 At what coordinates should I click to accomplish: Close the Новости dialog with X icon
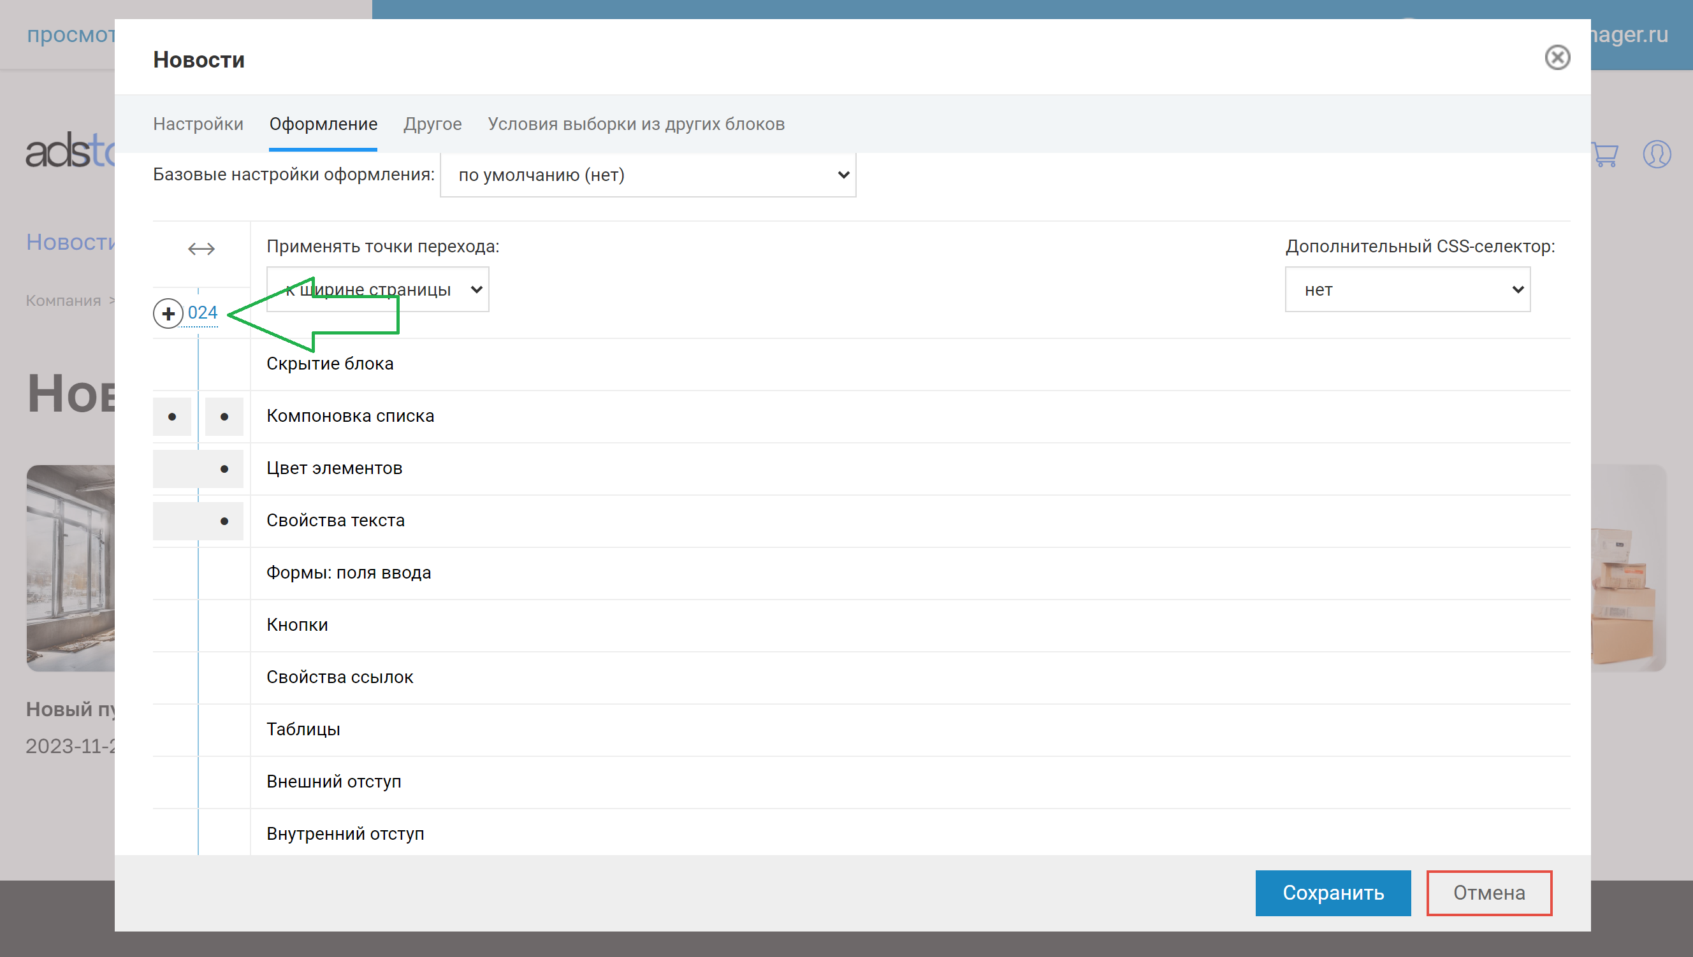[1557, 58]
